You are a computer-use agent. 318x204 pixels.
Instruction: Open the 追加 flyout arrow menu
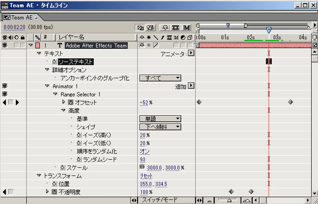[191, 86]
